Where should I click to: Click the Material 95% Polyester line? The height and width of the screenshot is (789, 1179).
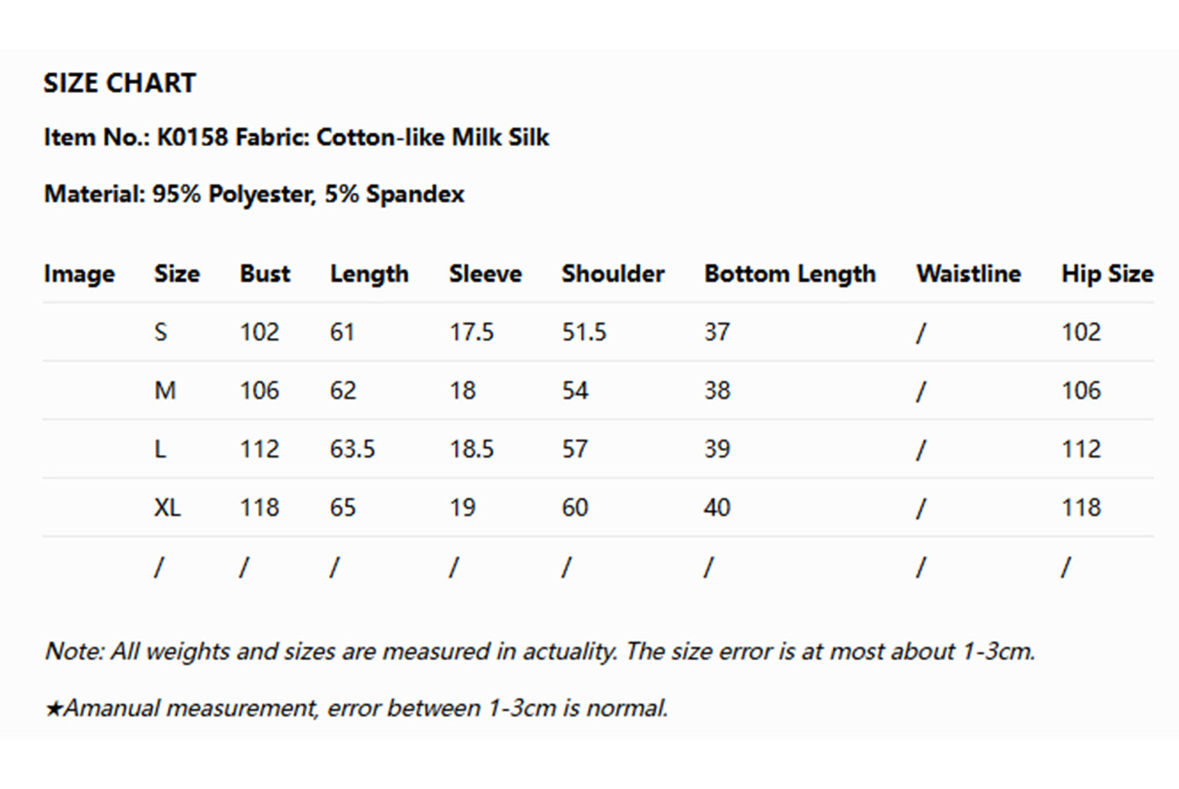tap(254, 194)
